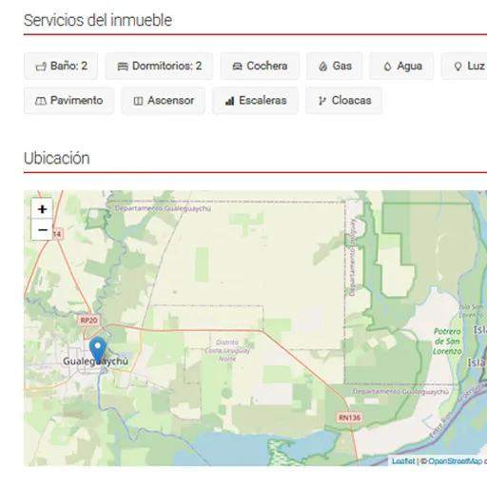The width and height of the screenshot is (487, 487).
Task: Click the light bulb icon beside Luz
Action: point(458,67)
